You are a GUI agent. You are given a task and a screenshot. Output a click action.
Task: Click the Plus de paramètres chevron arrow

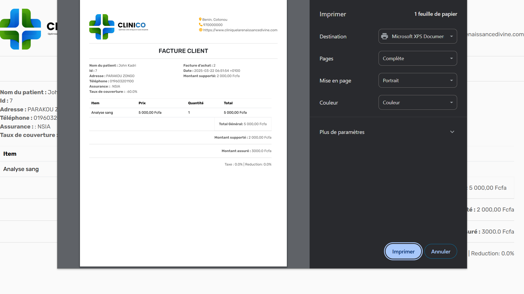pyautogui.click(x=452, y=132)
